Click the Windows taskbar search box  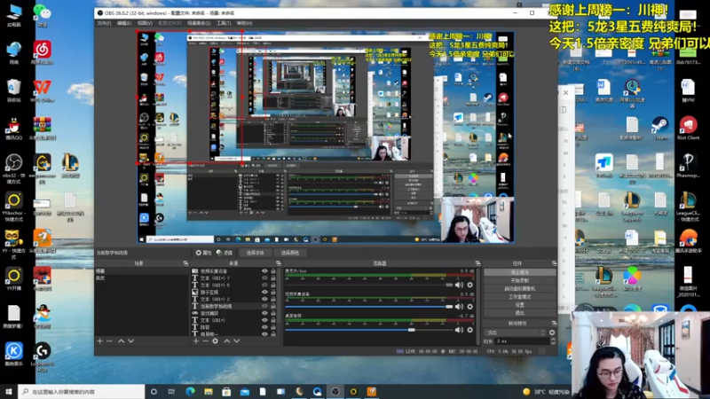coord(82,391)
